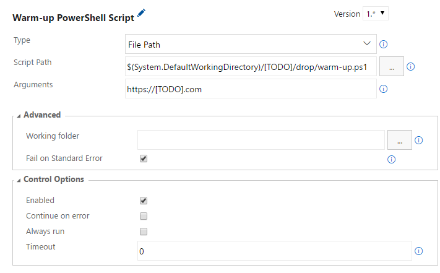Click the Script Path text field

(251, 67)
